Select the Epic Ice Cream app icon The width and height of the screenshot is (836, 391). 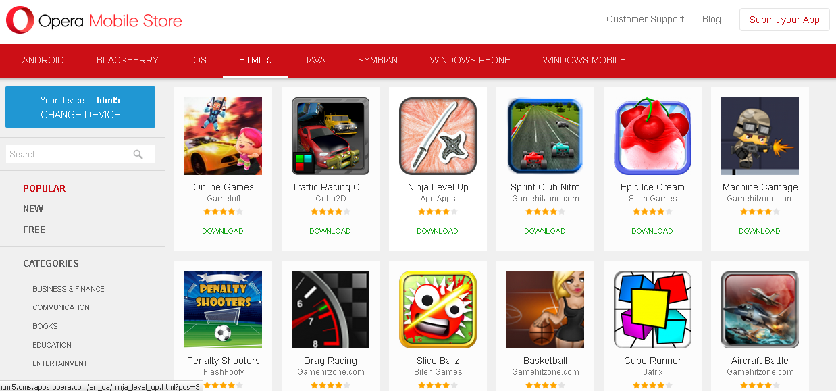pos(652,136)
